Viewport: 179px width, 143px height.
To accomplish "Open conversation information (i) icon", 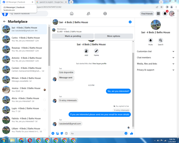I will point(130,22).
